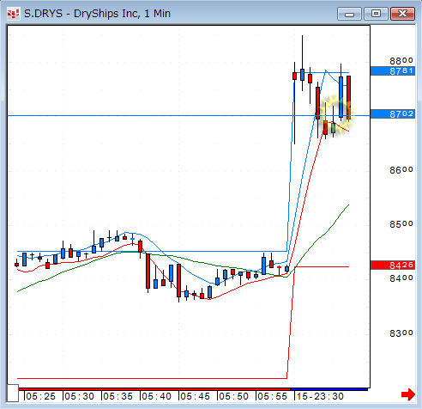This screenshot has height=409, width=422.
Task: Select the 15-23:30 session time marker
Action: pos(320,396)
